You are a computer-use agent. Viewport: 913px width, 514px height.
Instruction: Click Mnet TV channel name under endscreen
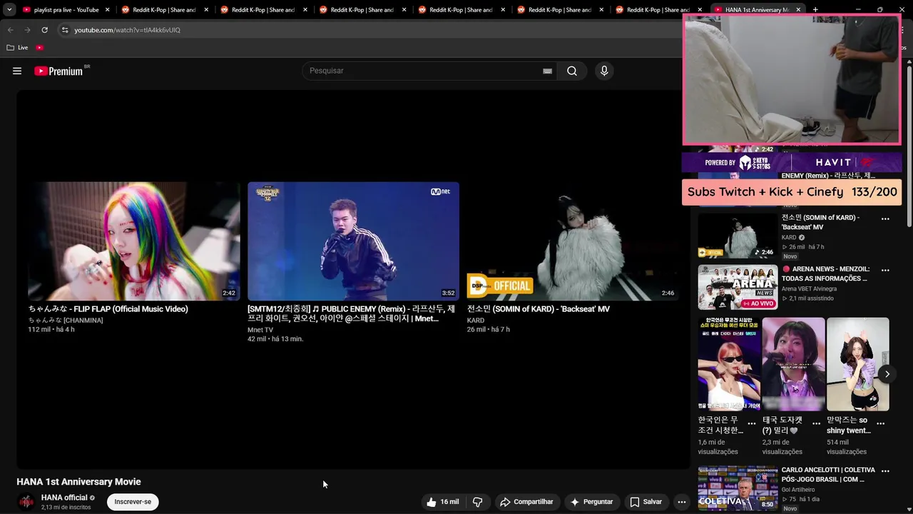(x=260, y=330)
